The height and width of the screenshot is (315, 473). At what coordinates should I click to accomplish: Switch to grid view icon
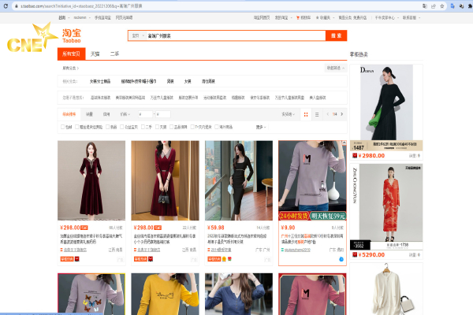pos(306,114)
